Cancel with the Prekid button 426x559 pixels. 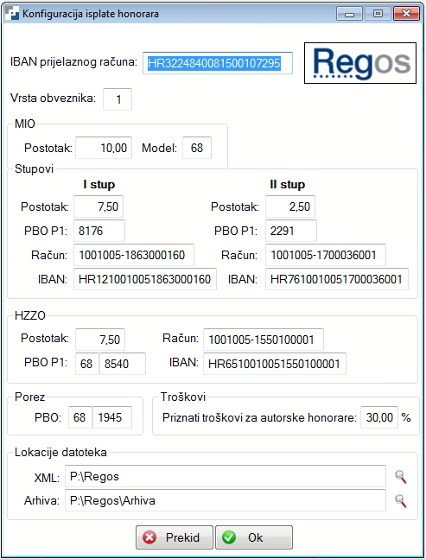pyautogui.click(x=175, y=537)
